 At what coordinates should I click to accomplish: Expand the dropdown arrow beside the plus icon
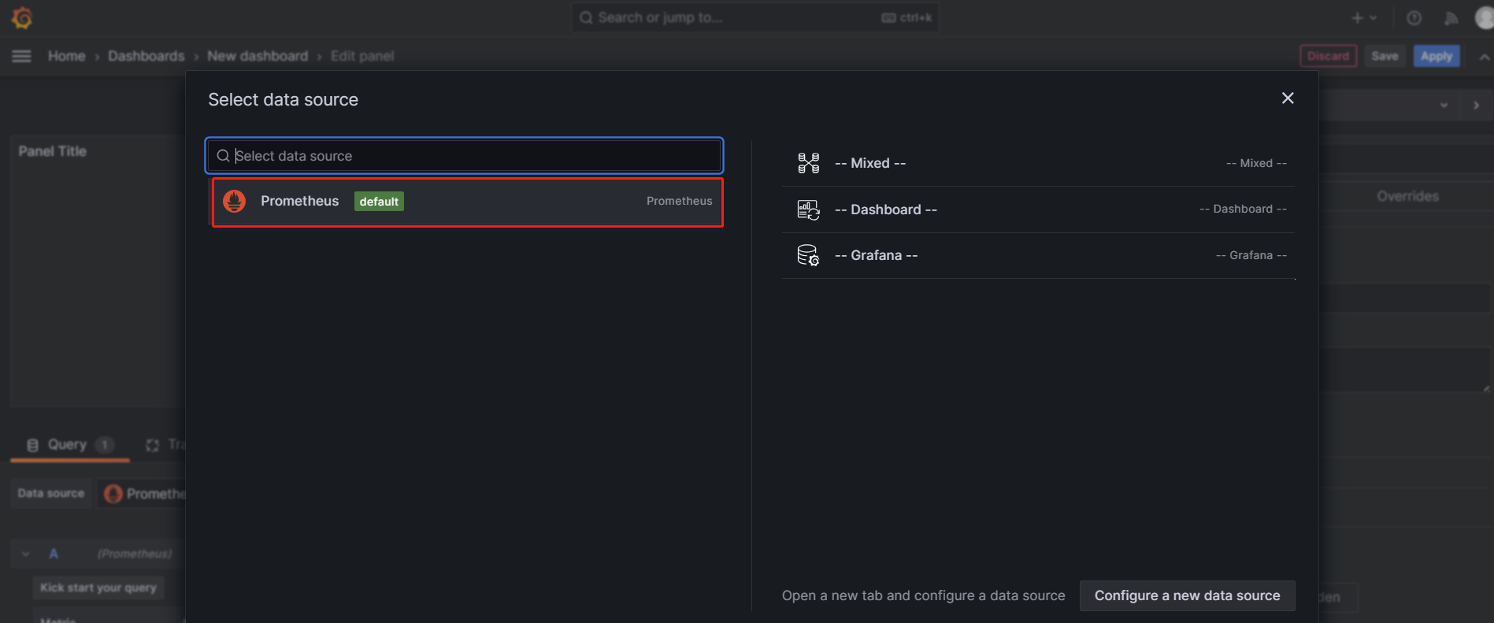click(1374, 18)
